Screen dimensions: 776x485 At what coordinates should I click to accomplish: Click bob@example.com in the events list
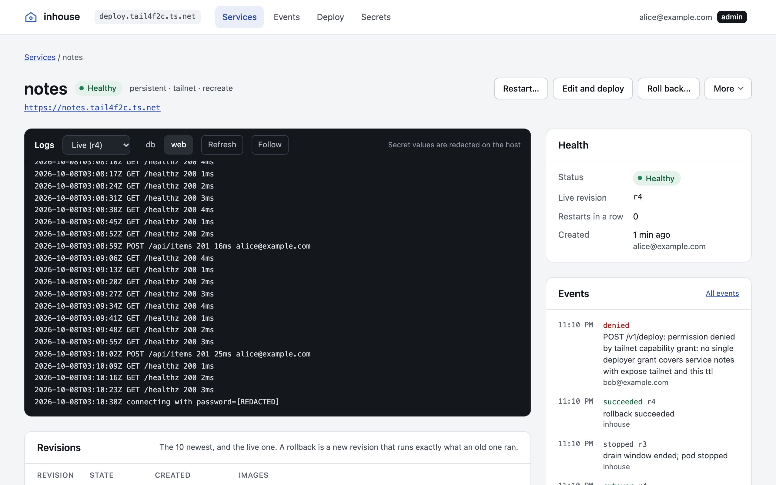click(635, 382)
